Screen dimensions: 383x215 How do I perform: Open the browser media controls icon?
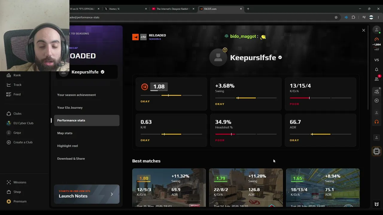pyautogui.click(x=364, y=17)
